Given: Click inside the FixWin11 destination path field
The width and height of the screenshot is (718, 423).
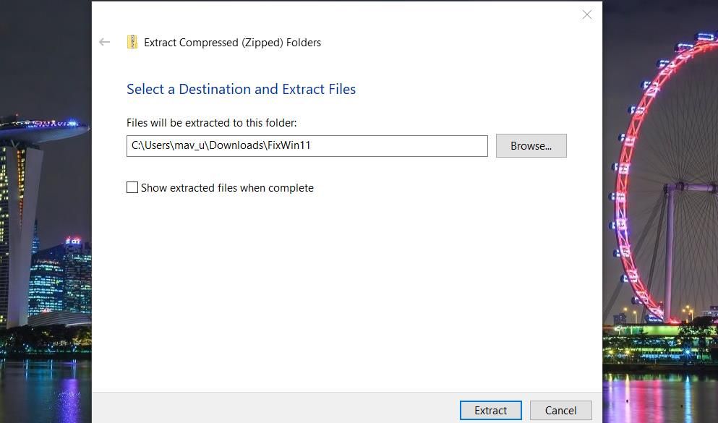Looking at the screenshot, I should click(307, 145).
